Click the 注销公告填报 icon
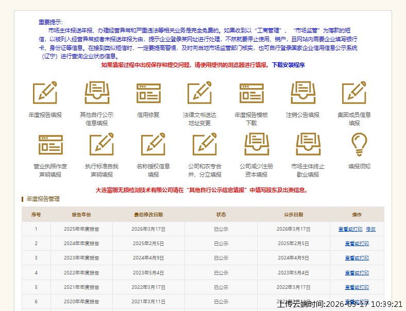Image resolution: width=406 pixels, height=311 pixels. point(303,93)
